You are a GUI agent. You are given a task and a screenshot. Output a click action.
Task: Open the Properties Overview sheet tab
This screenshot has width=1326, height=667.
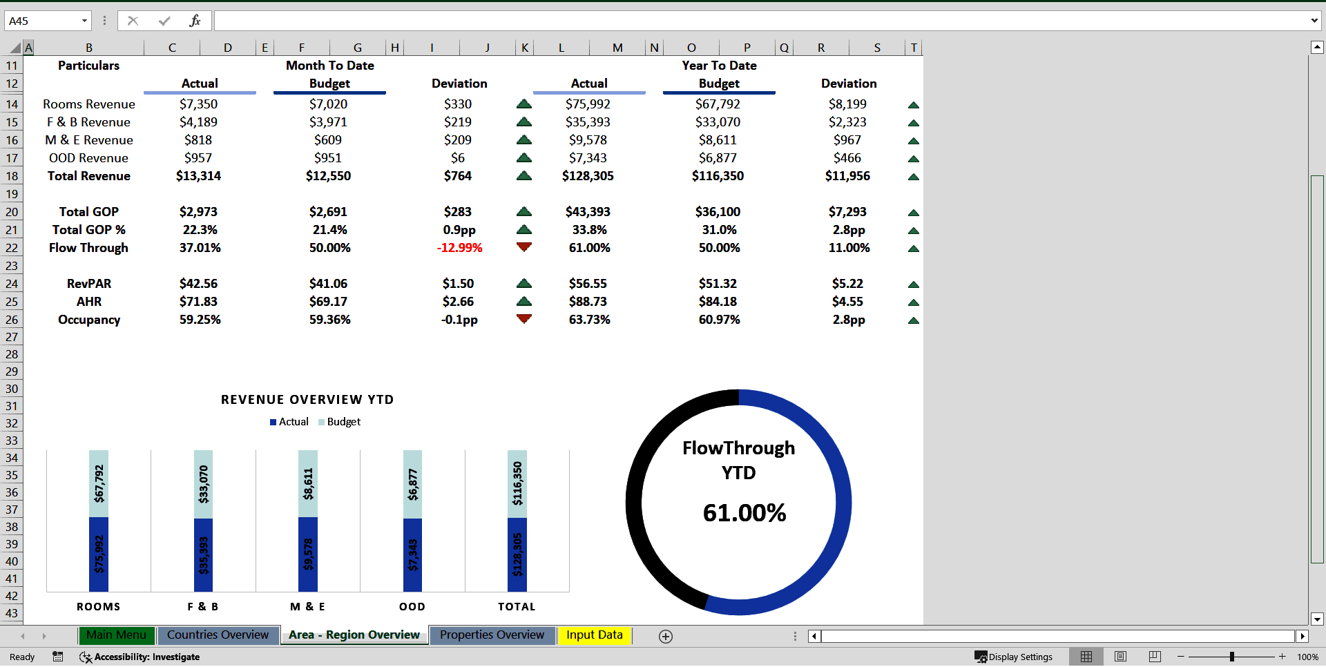pos(492,635)
